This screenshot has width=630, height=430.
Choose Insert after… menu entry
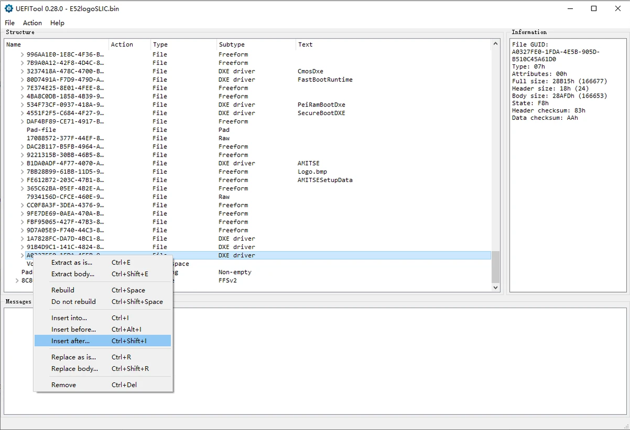103,341
